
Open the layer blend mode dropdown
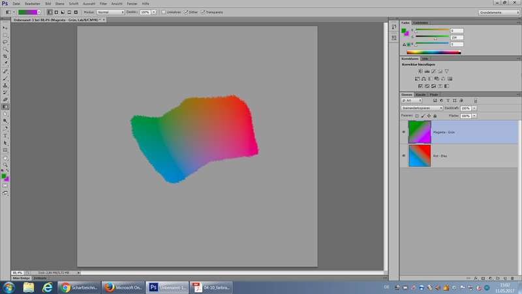tap(422, 107)
